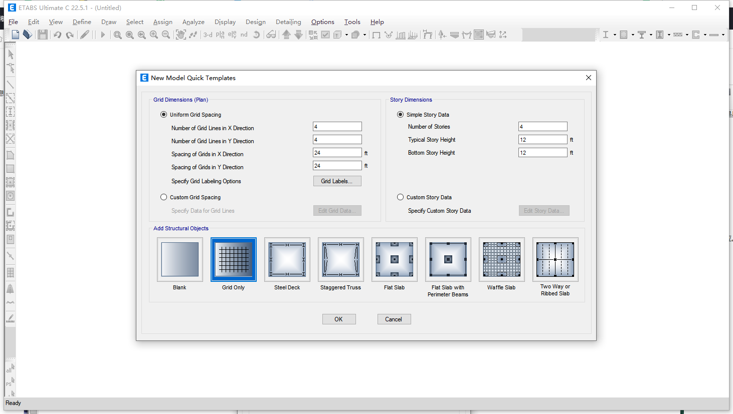
Task: Click OK in New Model Quick Templates
Action: click(x=339, y=319)
